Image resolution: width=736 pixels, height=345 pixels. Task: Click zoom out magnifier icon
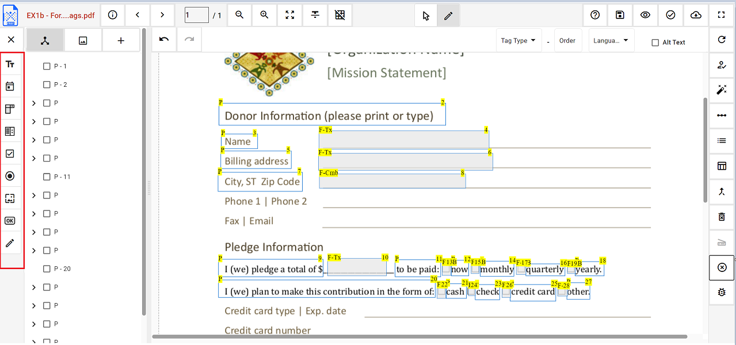[239, 15]
